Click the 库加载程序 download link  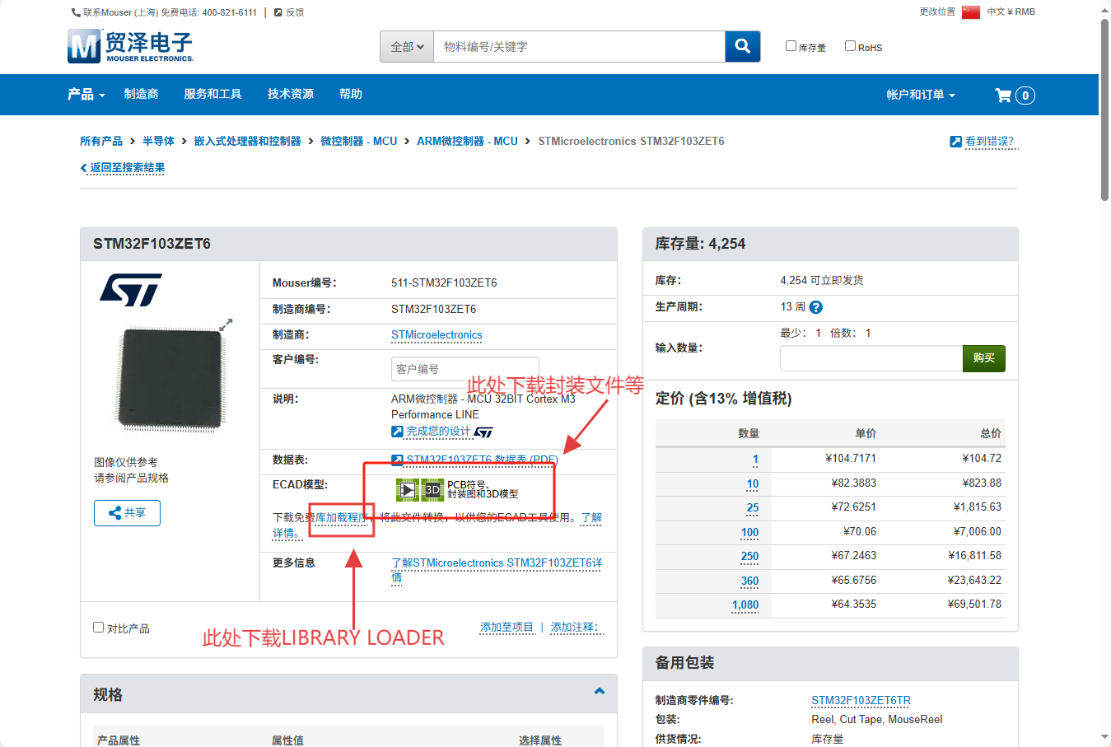point(341,518)
